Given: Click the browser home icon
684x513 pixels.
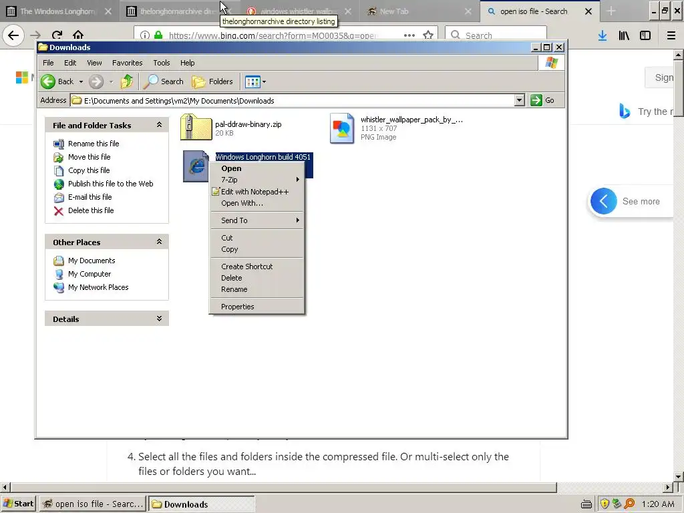Looking at the screenshot, I should (x=78, y=35).
